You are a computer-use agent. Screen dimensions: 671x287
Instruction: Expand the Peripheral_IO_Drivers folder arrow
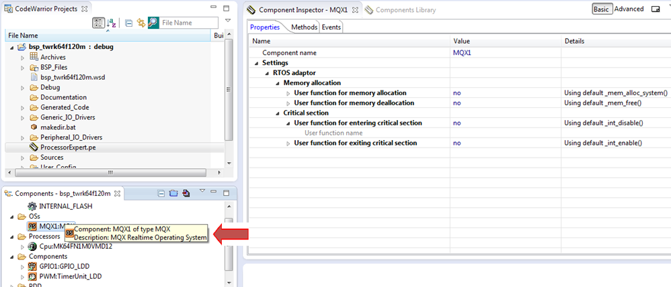(23, 137)
